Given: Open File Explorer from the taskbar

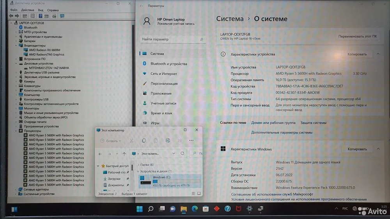Looking at the screenshot, I should (184, 209).
